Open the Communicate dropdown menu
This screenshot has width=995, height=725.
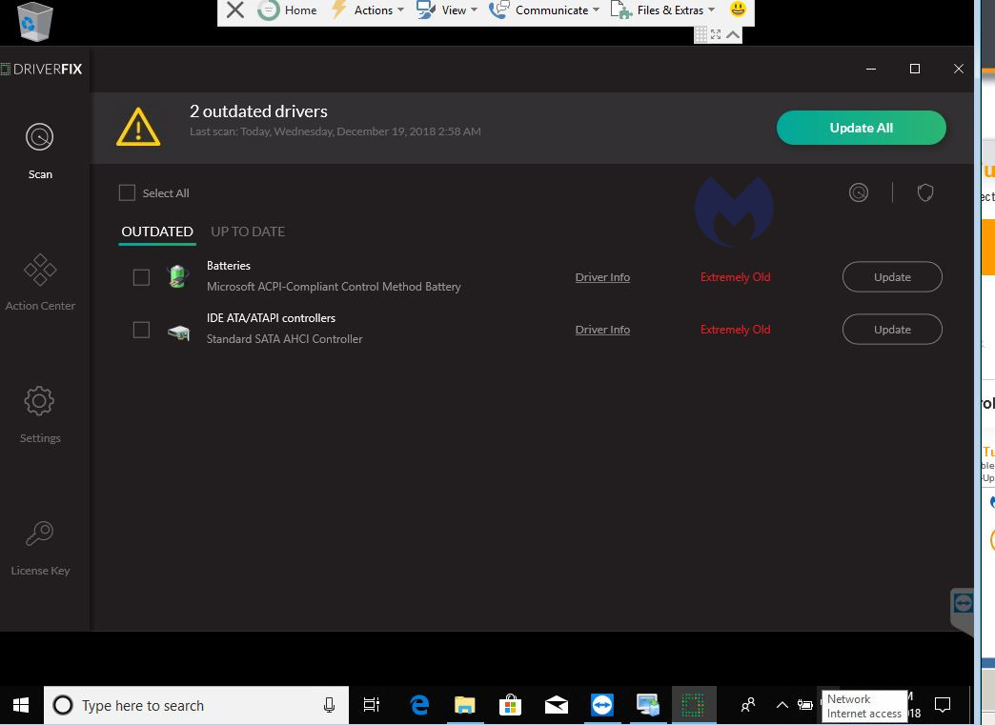544,10
